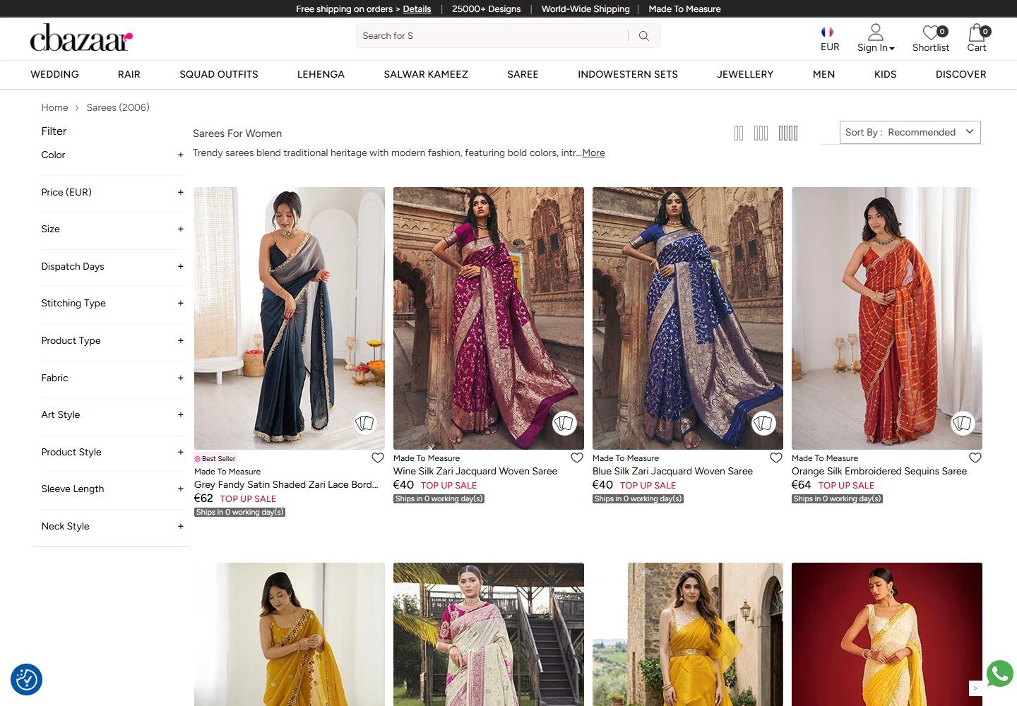Click the small arrow button beside WhatsApp
Viewport: 1017px width, 706px height.
point(975,688)
